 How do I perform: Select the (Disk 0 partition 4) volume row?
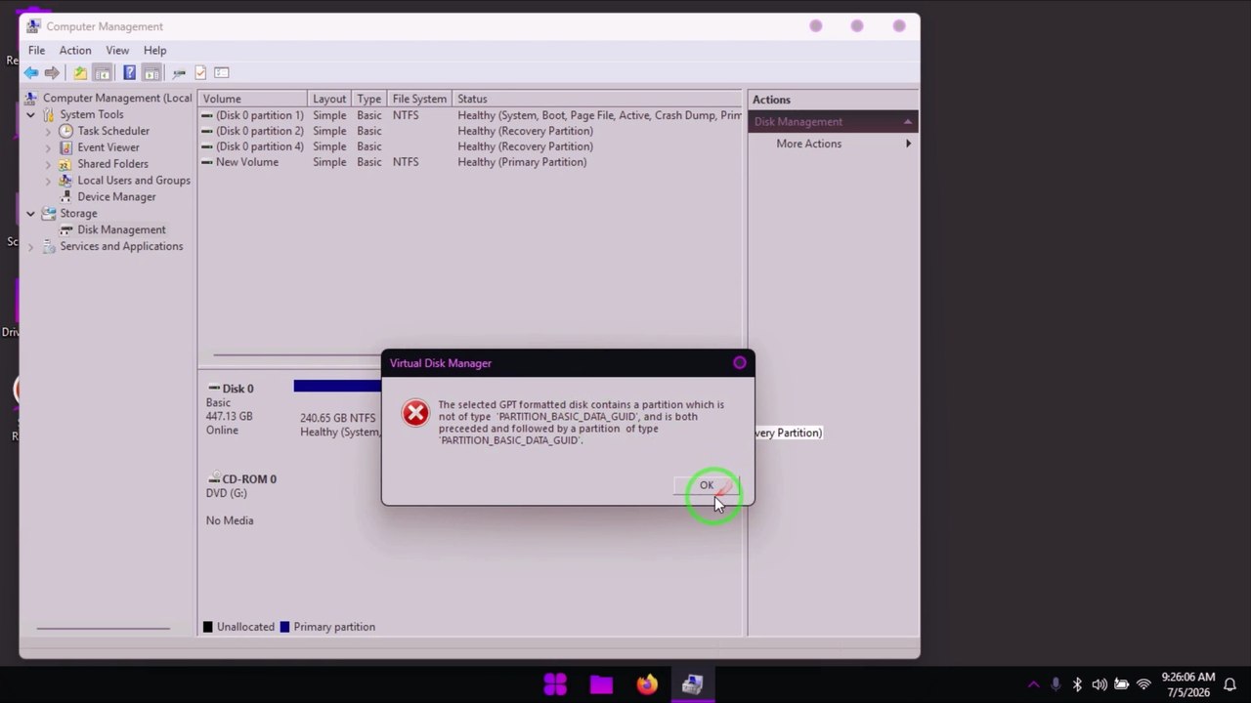[x=470, y=146]
